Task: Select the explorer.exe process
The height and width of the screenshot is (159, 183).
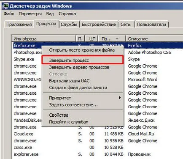Action: tap(26, 154)
